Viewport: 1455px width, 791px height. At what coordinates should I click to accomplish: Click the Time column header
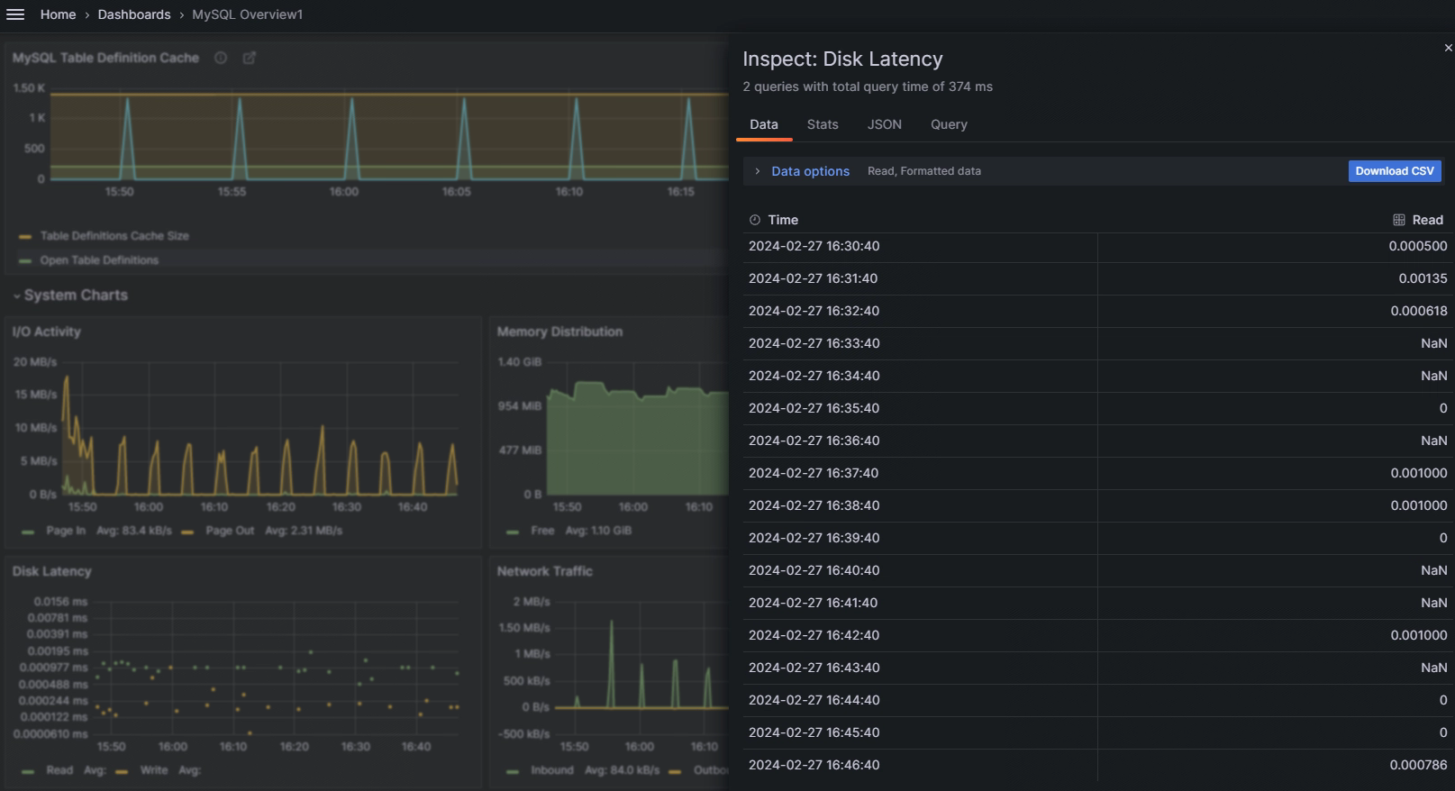[x=783, y=220]
